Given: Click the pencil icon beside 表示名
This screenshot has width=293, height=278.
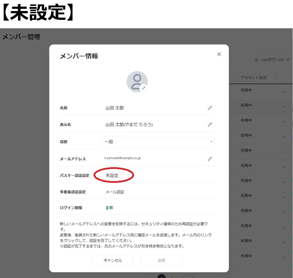Looking at the screenshot, I should coord(210,125).
